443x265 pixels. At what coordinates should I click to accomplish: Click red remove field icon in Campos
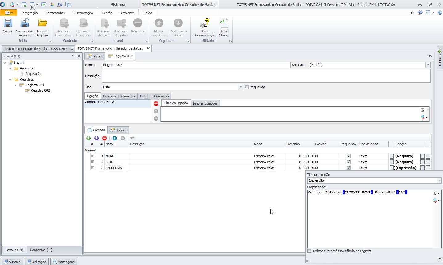[x=105, y=138]
